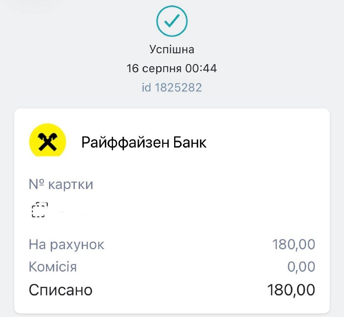Viewport: 344px width, 317px height.
Task: Select the date 16 серпня 00:44
Action: (x=172, y=68)
